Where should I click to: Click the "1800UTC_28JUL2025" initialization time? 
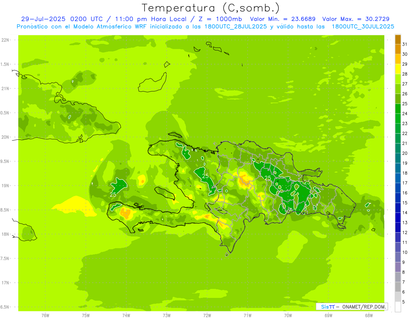click(x=236, y=26)
